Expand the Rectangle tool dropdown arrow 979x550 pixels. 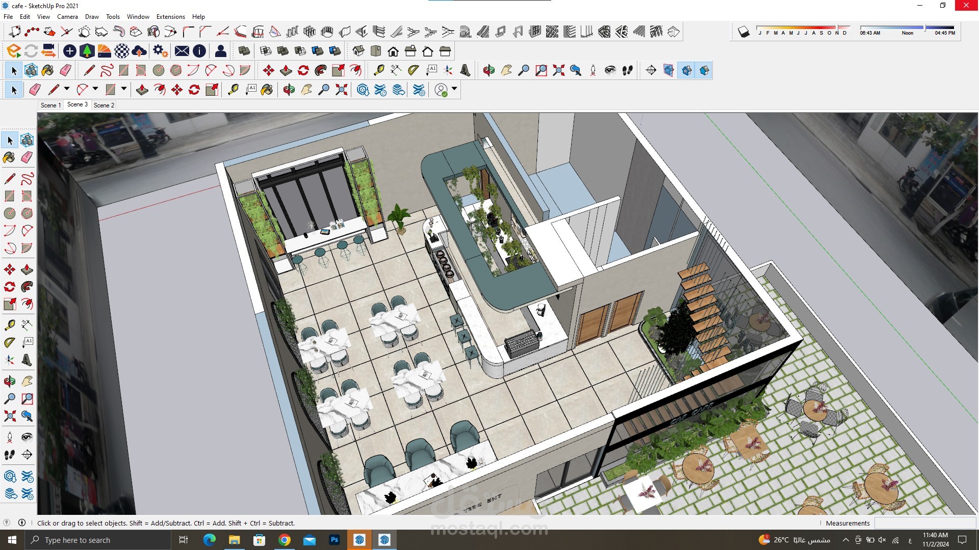tap(124, 89)
